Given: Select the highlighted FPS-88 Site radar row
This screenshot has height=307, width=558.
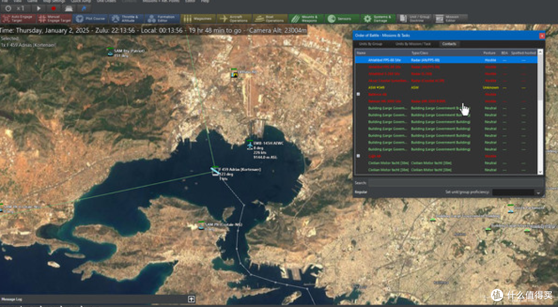Looking at the screenshot, I should pos(446,60).
